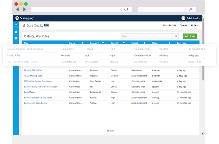Viewport: 219px width, 144px height.
Task: Click 'Fbs' category cell
Action: coord(92,87)
